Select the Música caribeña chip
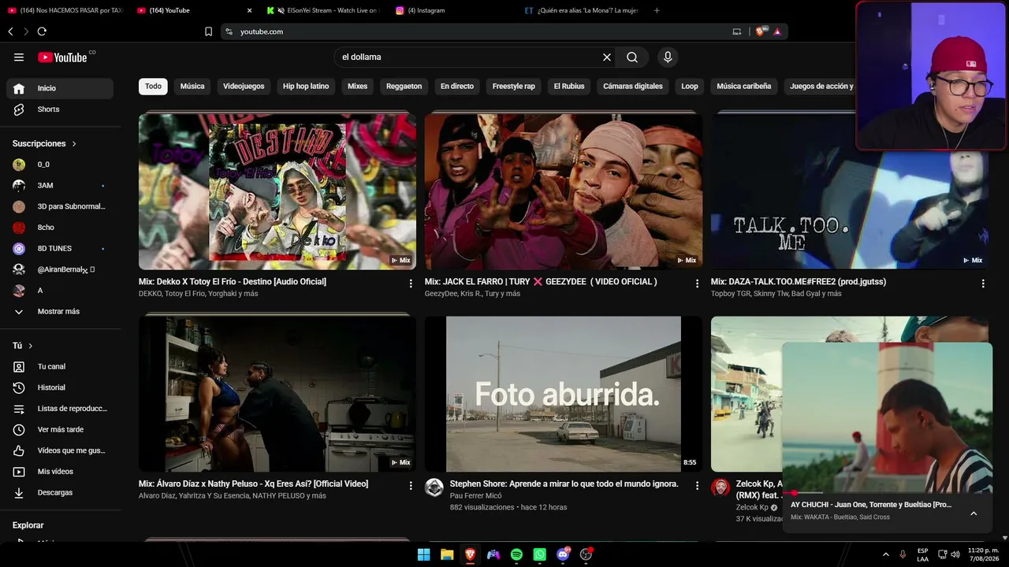This screenshot has height=567, width=1009. [744, 87]
